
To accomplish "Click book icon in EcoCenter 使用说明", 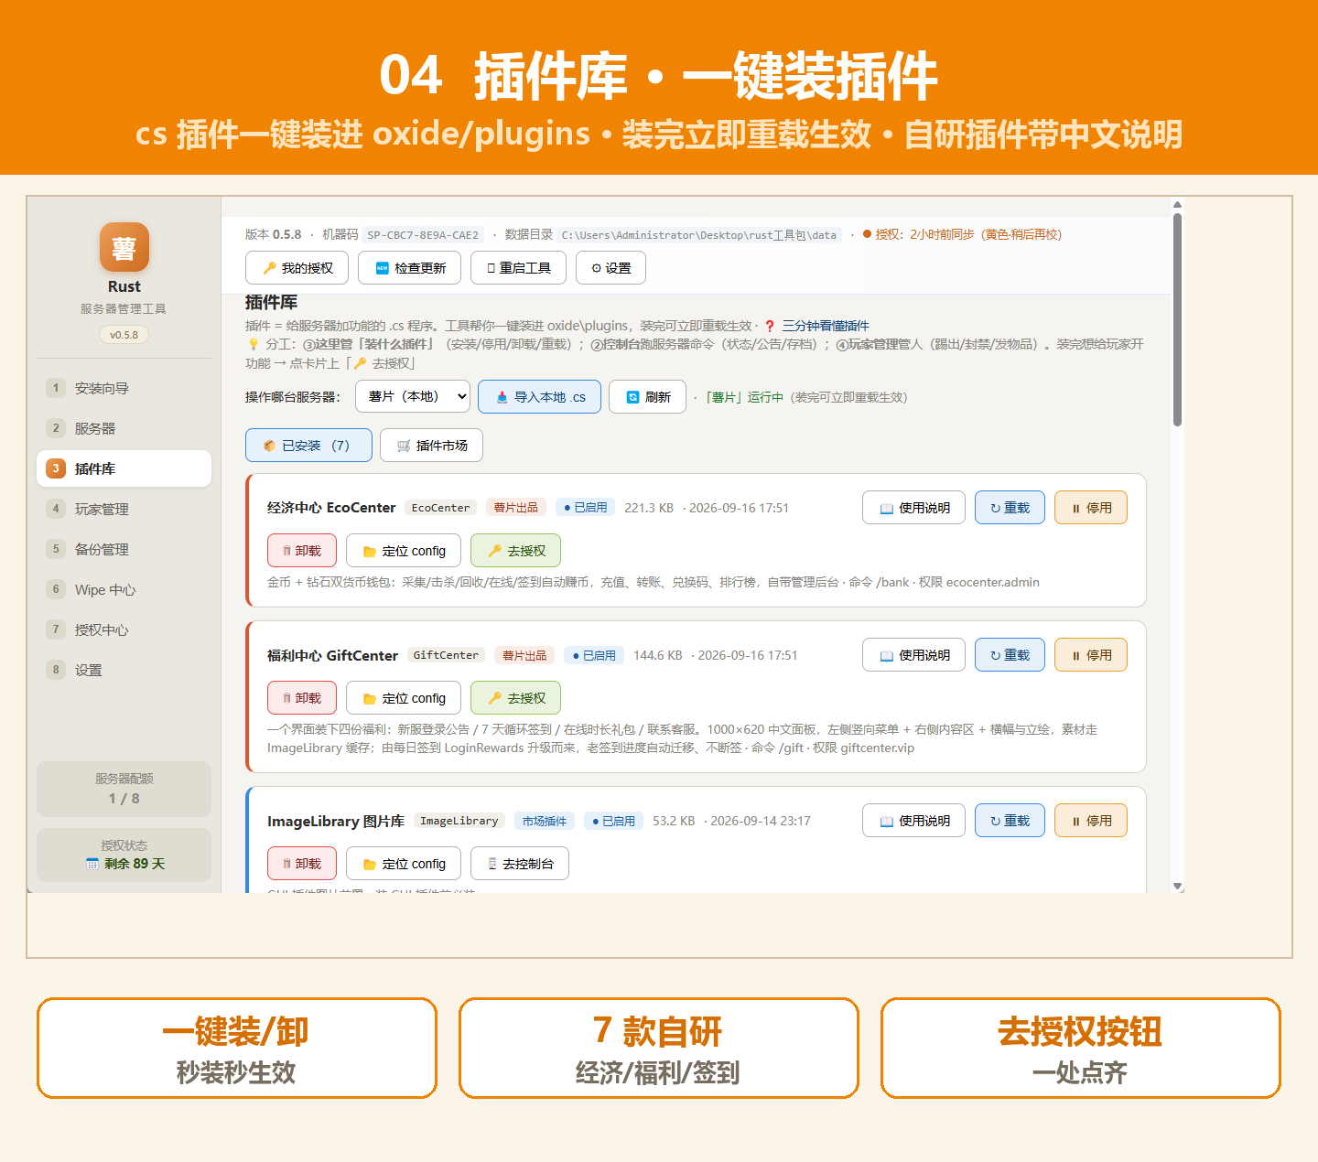I will (886, 509).
